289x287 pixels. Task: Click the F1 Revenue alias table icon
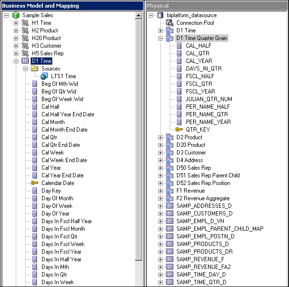click(170, 191)
